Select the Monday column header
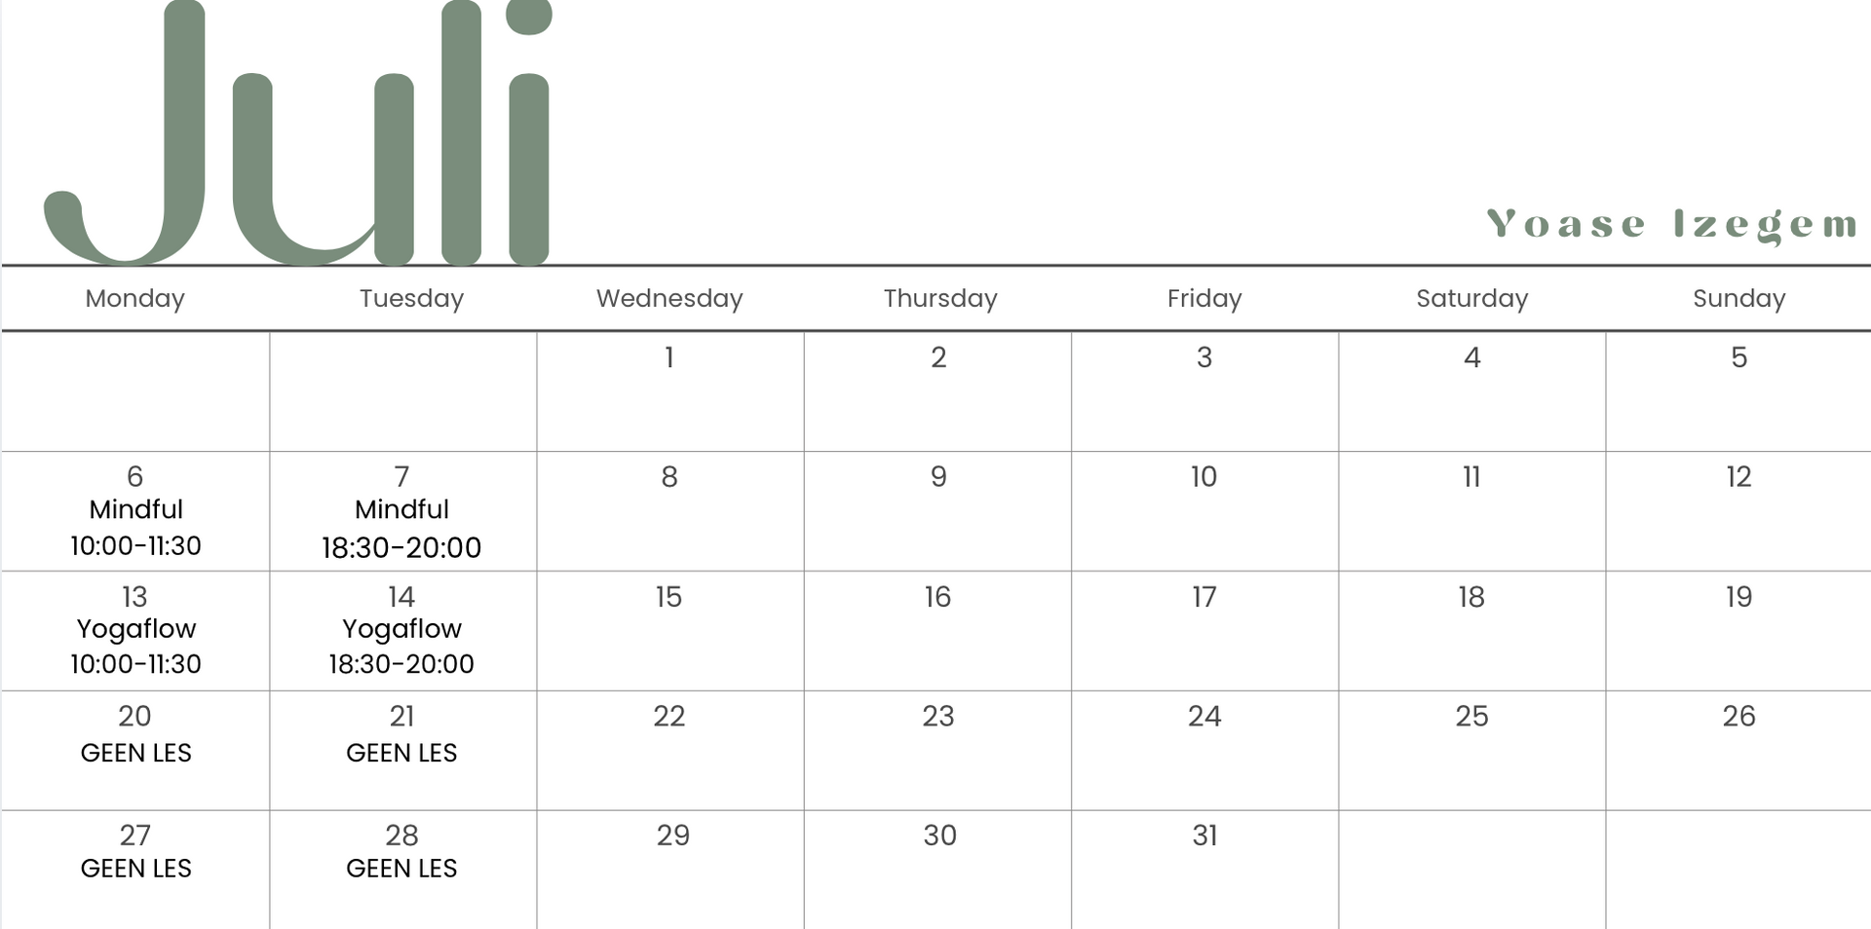The height and width of the screenshot is (929, 1871). tap(135, 298)
